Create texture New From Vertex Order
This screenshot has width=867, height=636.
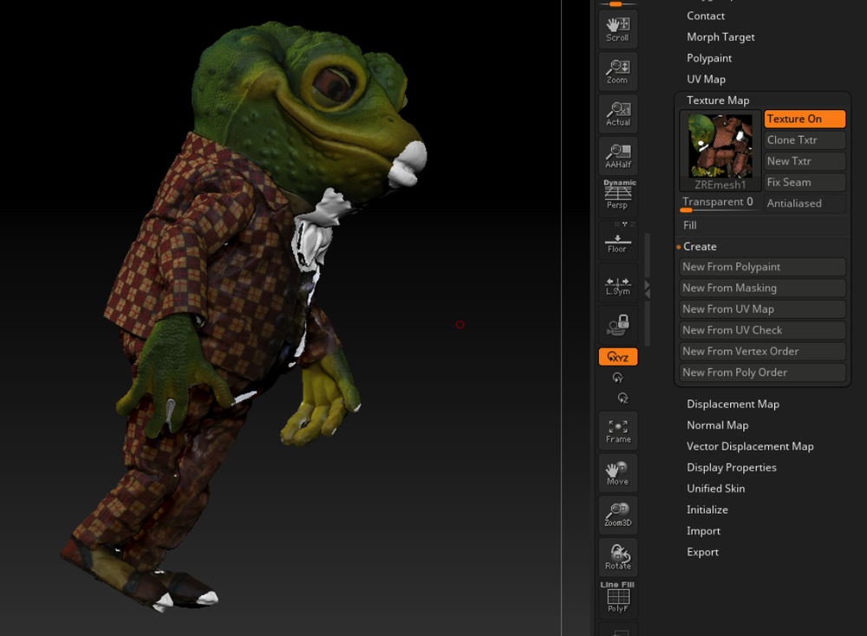pos(762,351)
